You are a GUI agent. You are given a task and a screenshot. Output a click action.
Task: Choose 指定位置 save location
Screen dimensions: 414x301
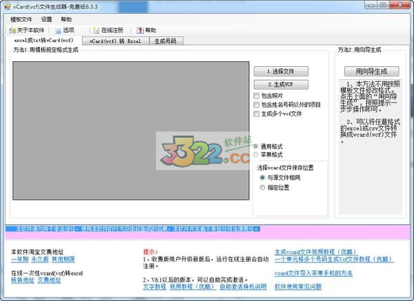(x=262, y=187)
